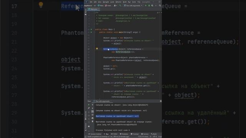Open the Problems tool window tab

click(x=124, y=134)
